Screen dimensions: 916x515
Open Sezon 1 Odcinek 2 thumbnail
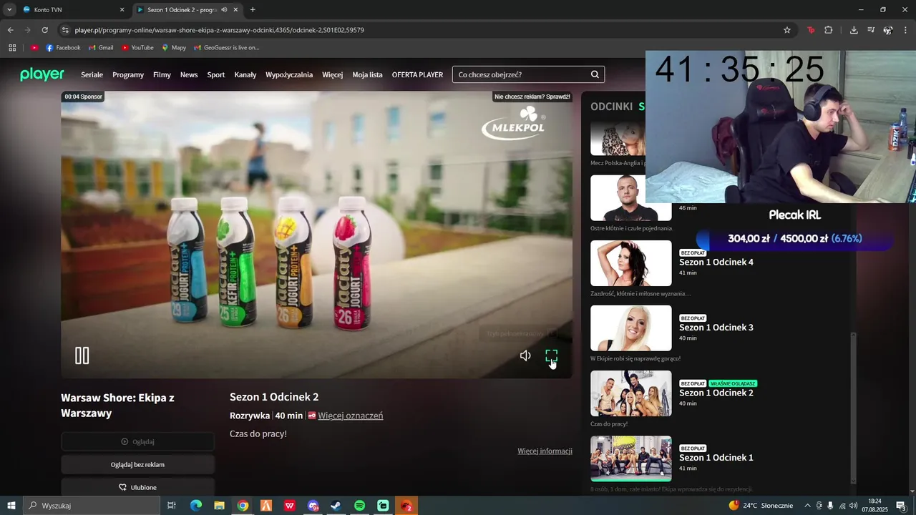[631, 393]
